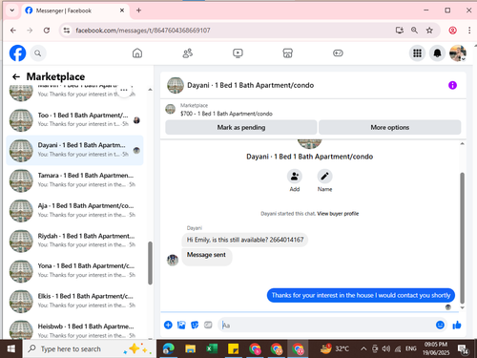477x358 pixels.
Task: Open more actions plus icon in composer
Action: click(168, 325)
